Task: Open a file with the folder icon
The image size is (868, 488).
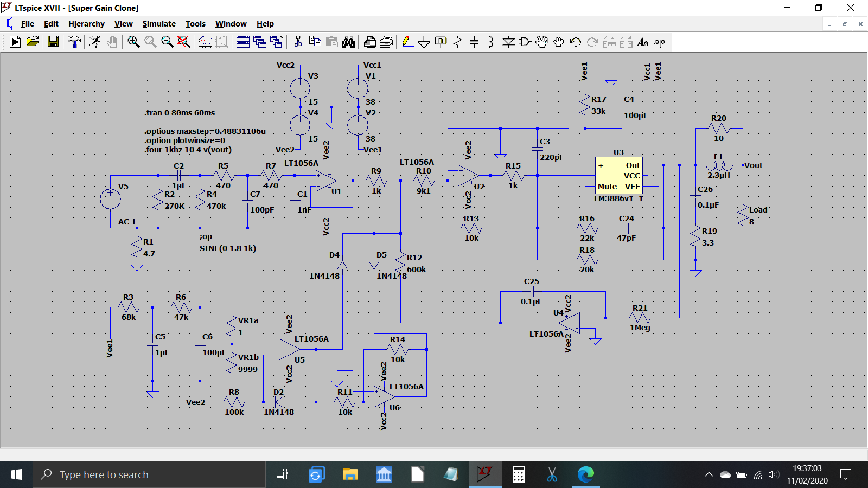Action: 33,42
